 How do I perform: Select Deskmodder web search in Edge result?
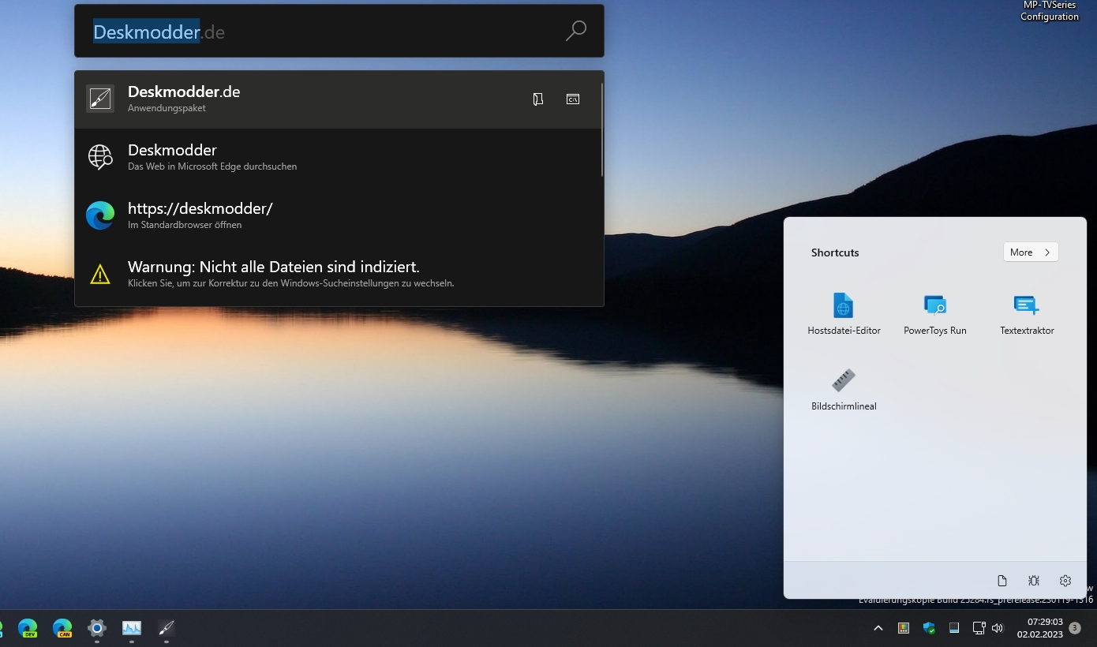[338, 157]
